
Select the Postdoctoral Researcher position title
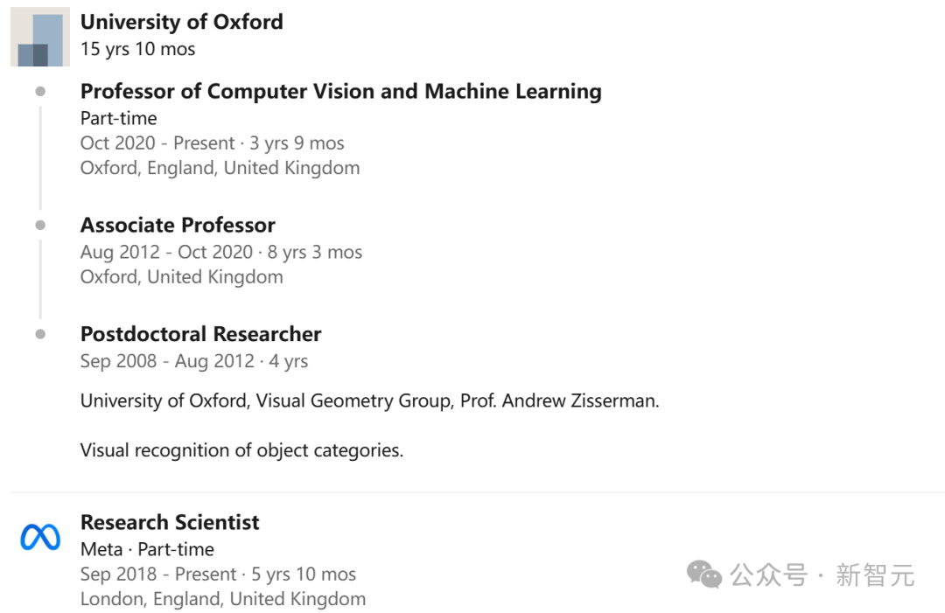pyautogui.click(x=200, y=334)
